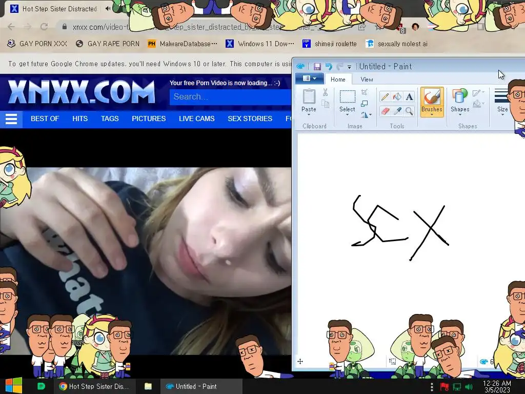Click the Crop icon in Image group

click(x=365, y=92)
